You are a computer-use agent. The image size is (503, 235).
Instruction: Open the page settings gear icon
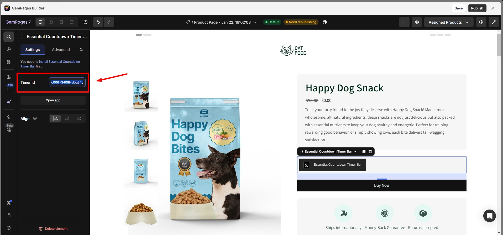pyautogui.click(x=481, y=22)
